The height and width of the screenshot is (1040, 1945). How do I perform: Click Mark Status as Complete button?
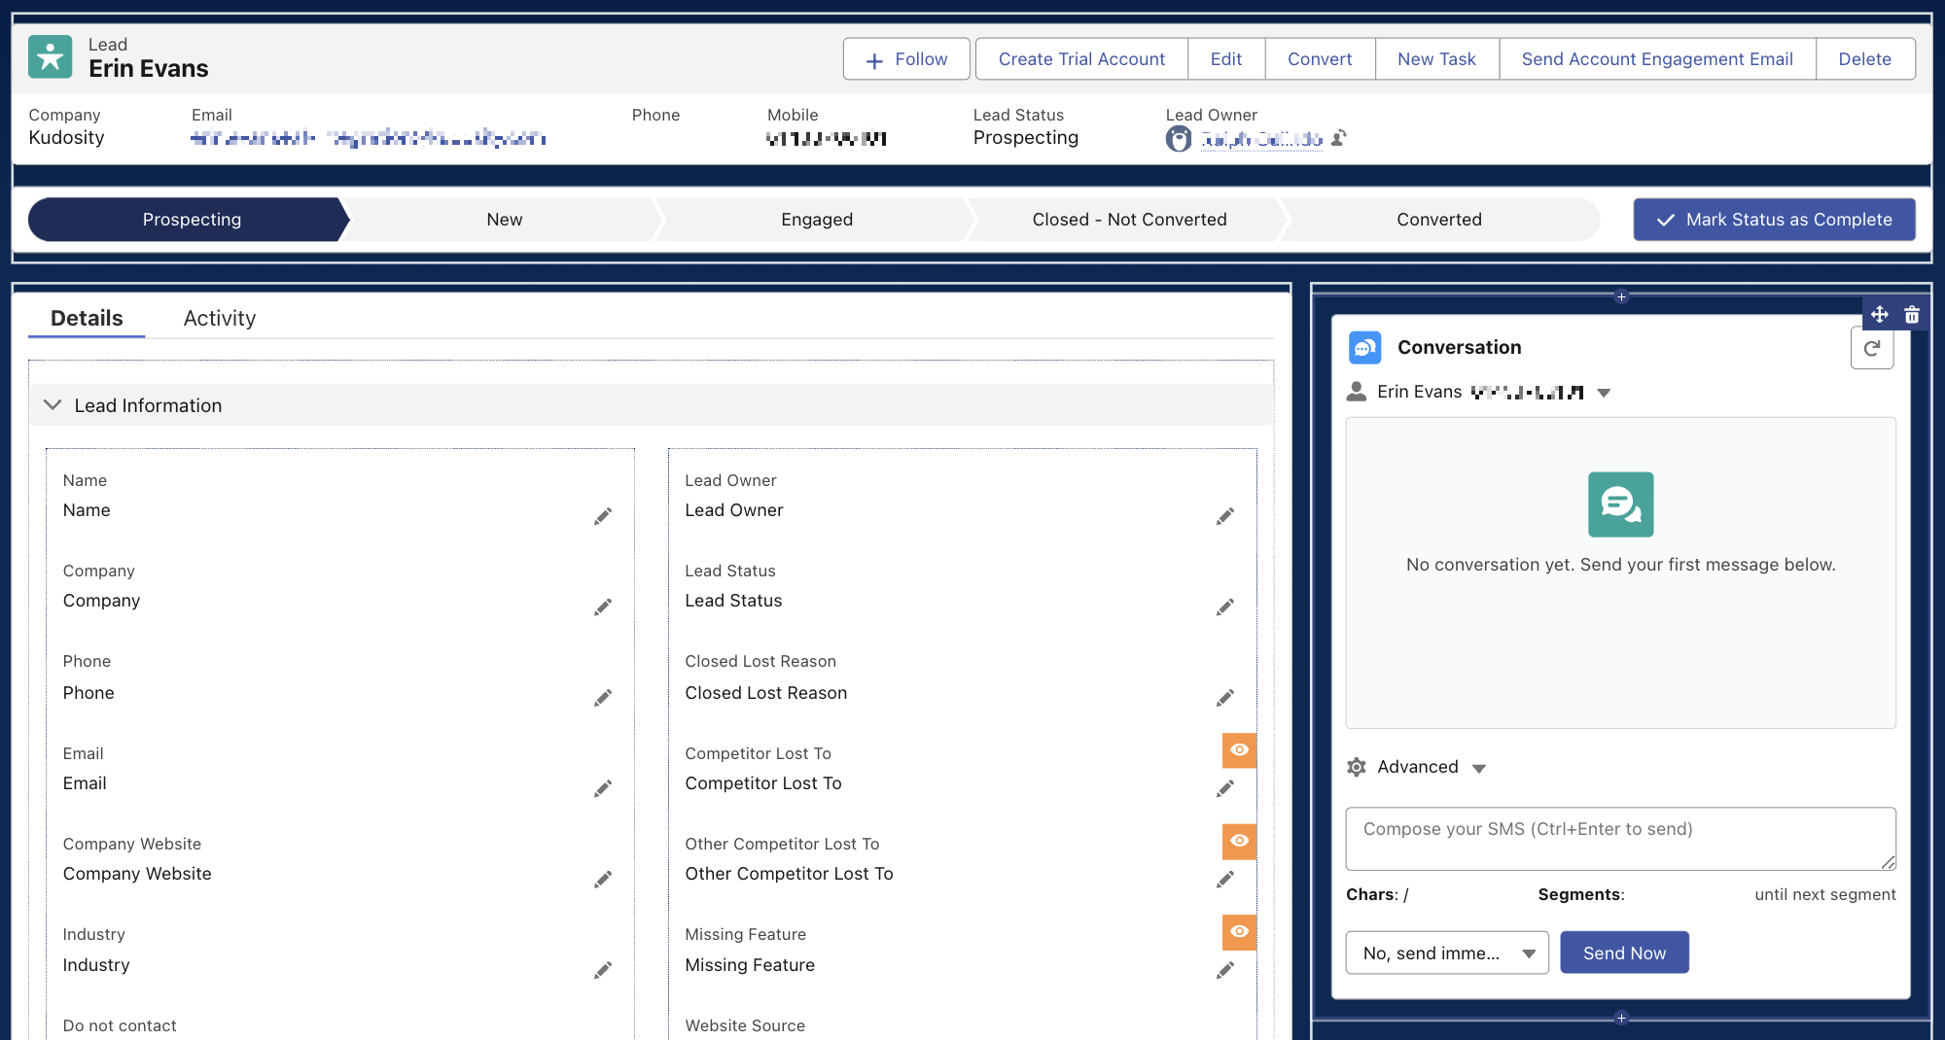coord(1774,220)
